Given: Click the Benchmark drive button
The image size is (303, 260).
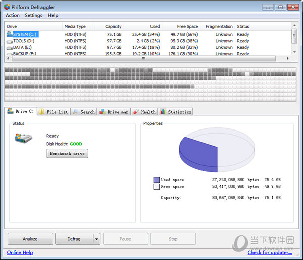Looking at the screenshot, I should 68,153.
